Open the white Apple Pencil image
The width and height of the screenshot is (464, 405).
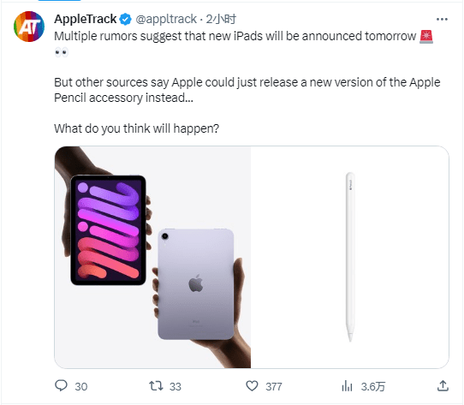pos(350,257)
